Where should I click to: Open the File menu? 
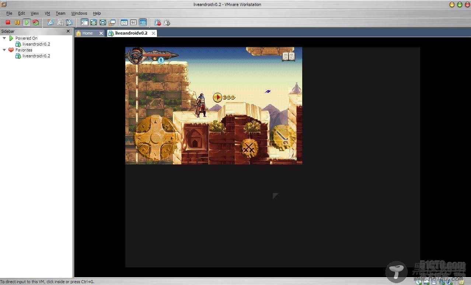click(9, 13)
